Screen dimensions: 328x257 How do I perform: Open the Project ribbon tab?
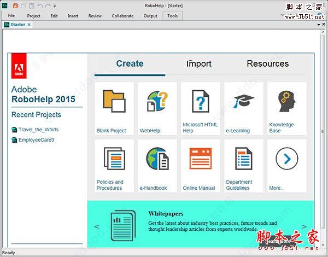34,16
